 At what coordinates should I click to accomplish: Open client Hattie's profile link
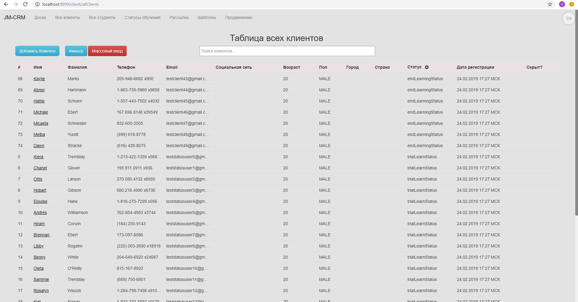click(39, 101)
